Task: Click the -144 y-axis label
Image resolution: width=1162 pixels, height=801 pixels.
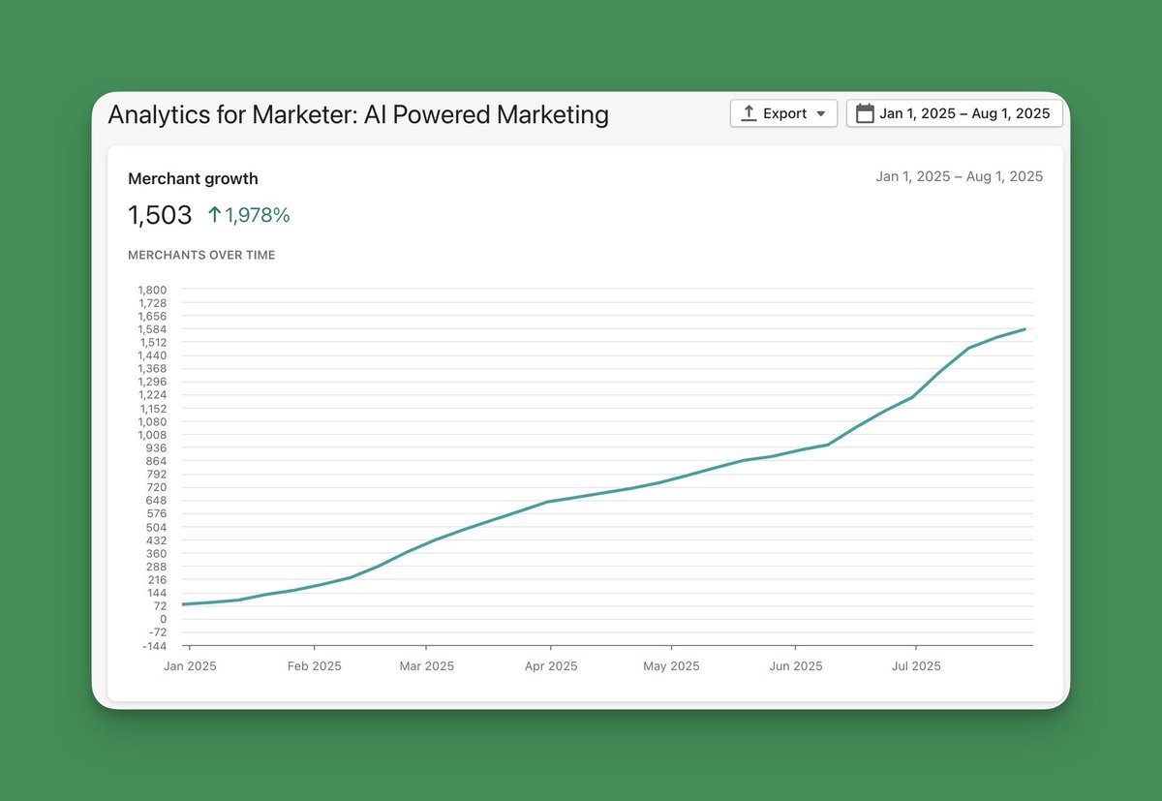Action: tap(155, 646)
